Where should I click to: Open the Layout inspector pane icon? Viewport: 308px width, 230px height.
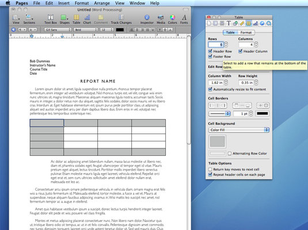point(215,24)
